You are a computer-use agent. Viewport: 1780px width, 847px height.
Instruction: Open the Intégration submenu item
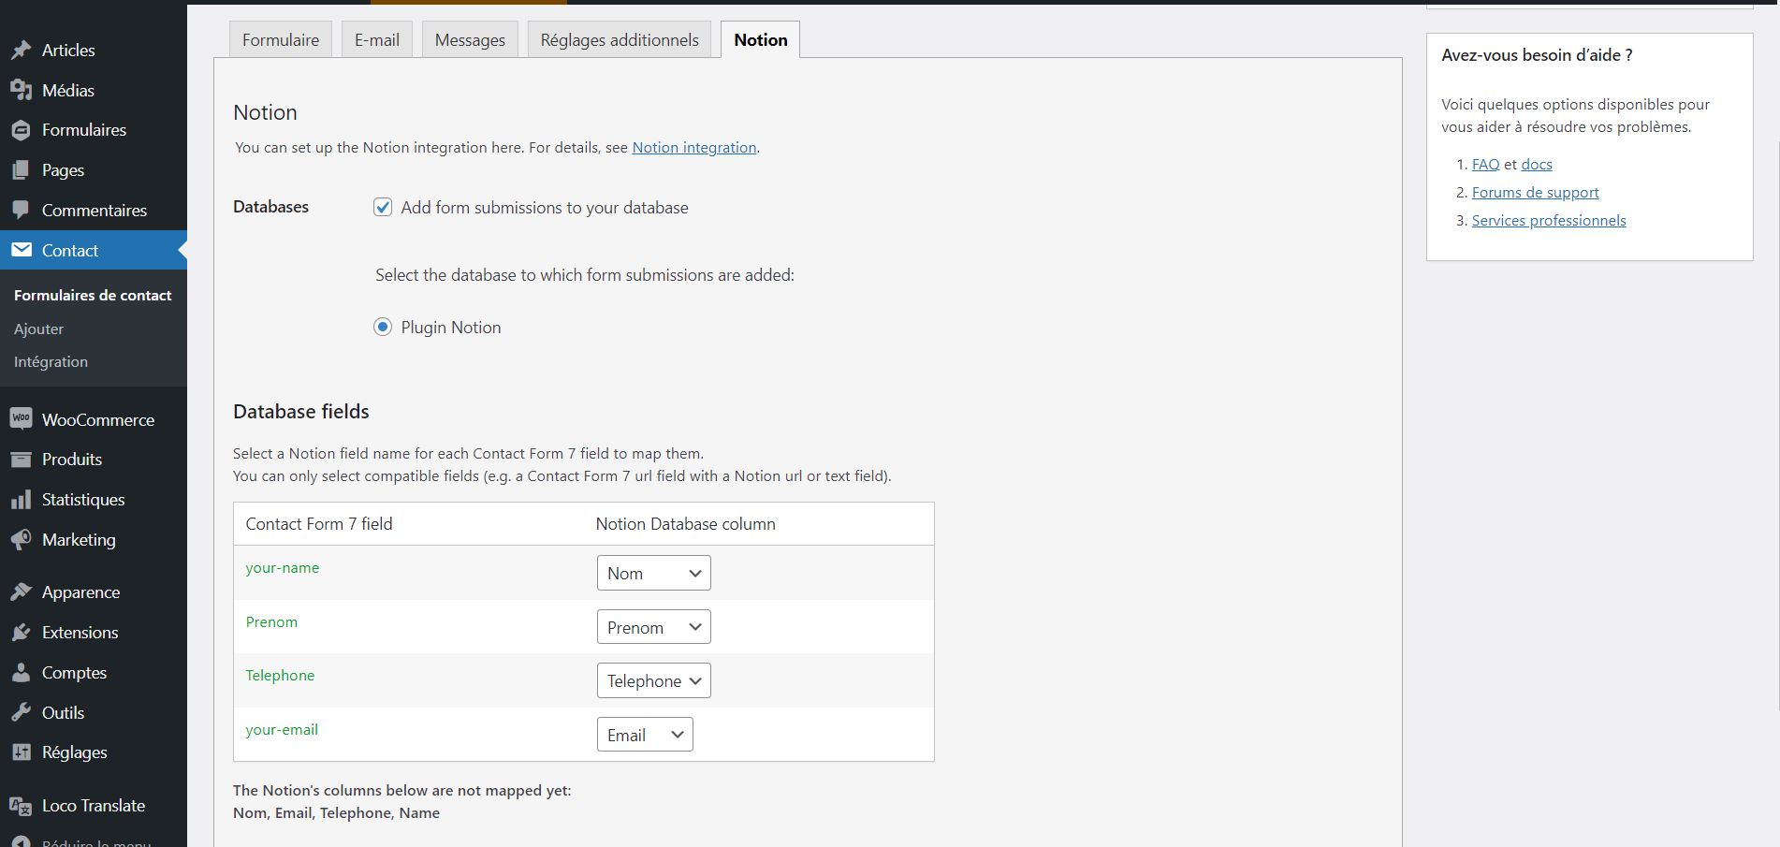point(51,361)
